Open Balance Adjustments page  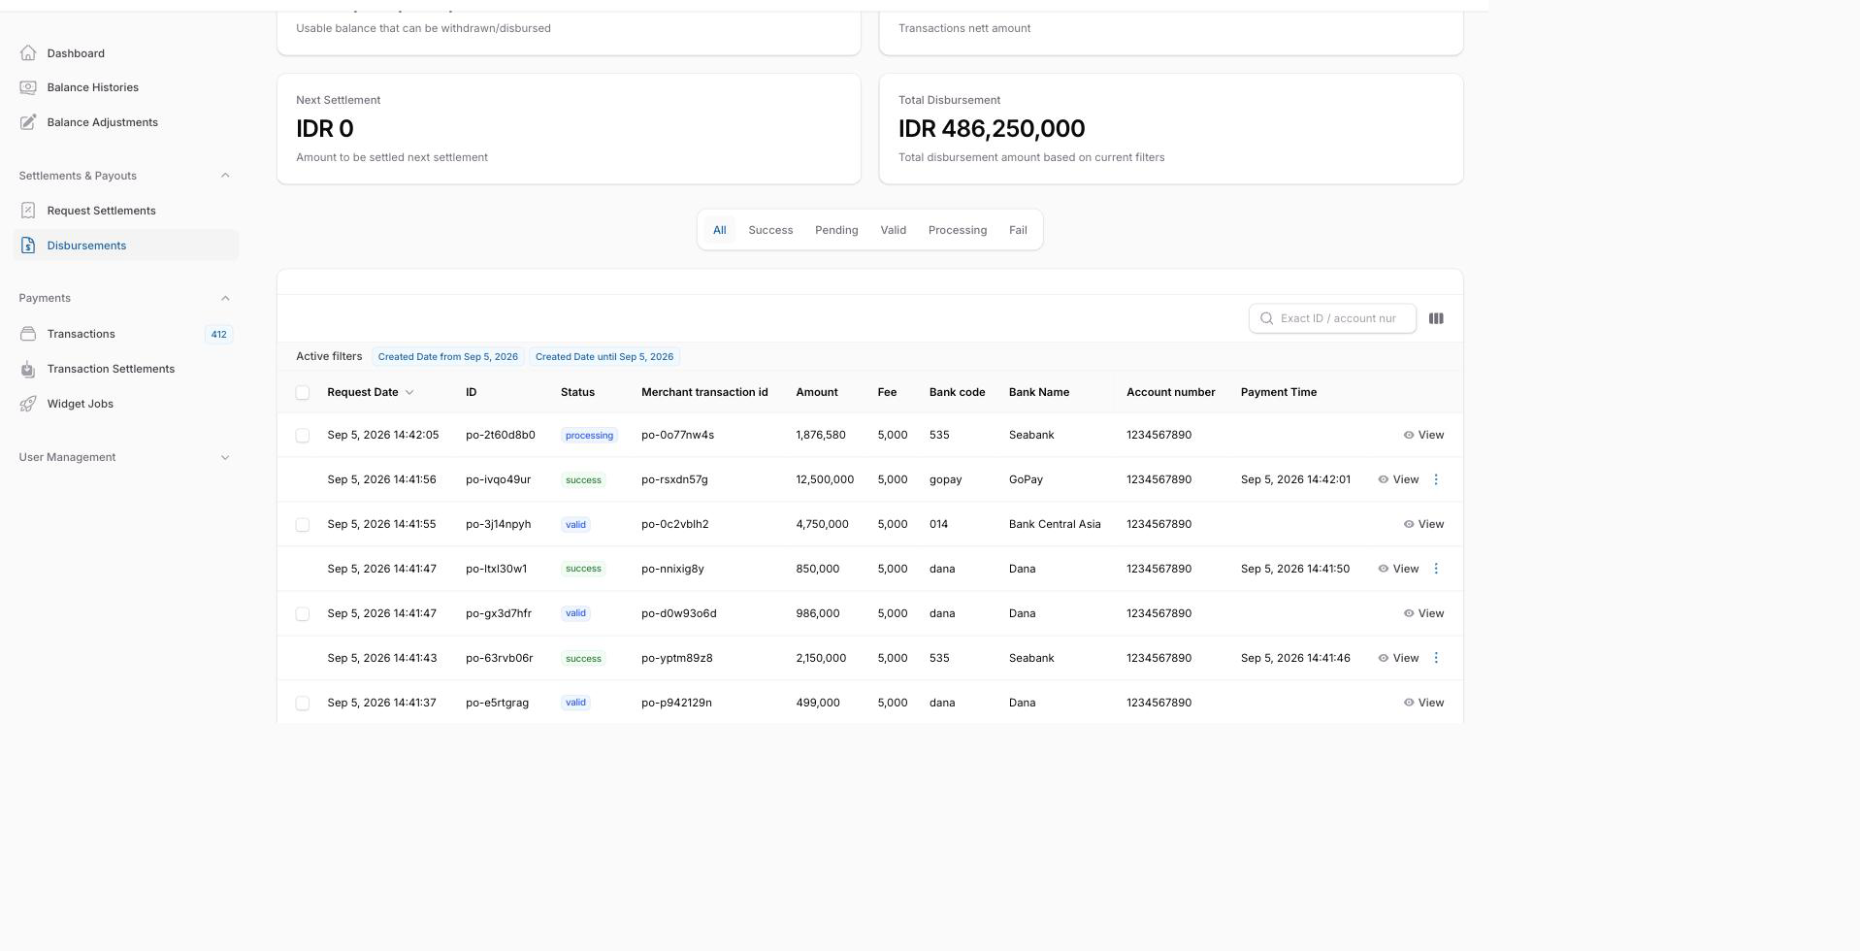126,122
